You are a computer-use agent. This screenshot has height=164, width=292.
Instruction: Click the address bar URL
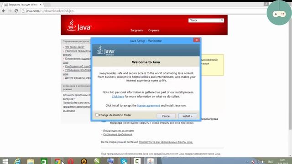[x=50, y=11]
